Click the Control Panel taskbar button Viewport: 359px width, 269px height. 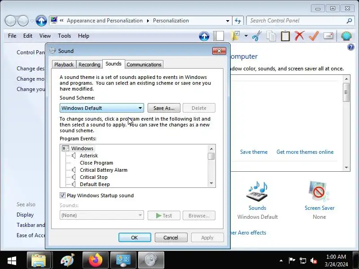point(123,260)
